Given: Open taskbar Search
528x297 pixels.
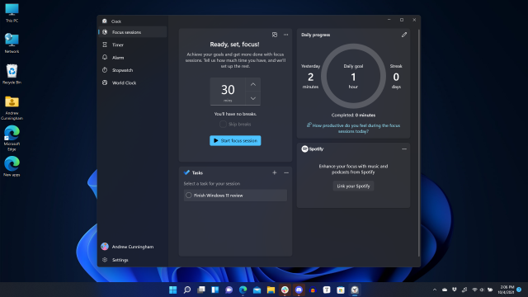Looking at the screenshot, I should [x=187, y=290].
